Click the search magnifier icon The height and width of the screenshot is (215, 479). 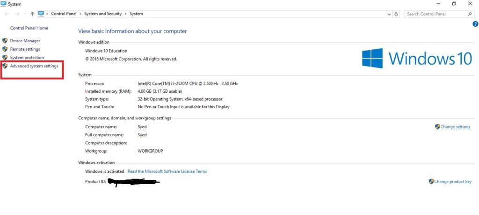(x=470, y=14)
